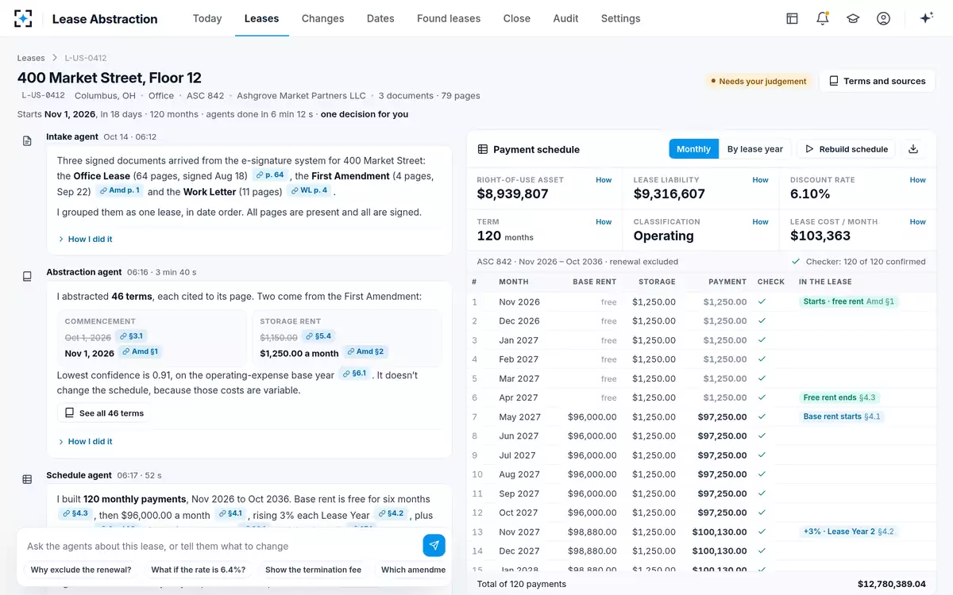953x595 pixels.
Task: Click the Free rent ends §4.3 tag
Action: (x=839, y=397)
